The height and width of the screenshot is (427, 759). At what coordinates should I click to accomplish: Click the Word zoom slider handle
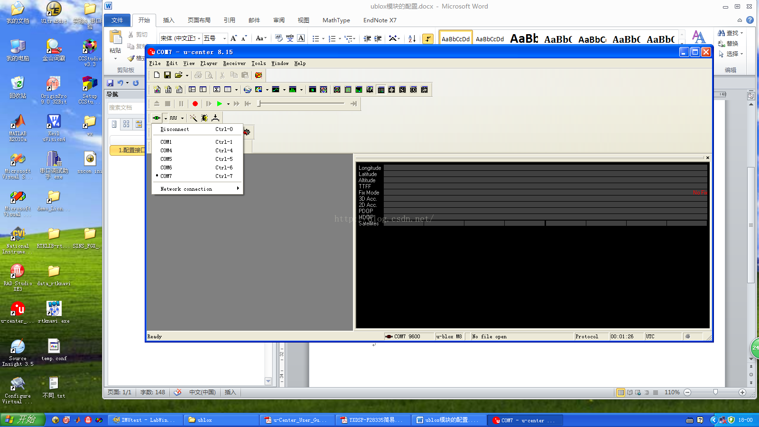(715, 392)
